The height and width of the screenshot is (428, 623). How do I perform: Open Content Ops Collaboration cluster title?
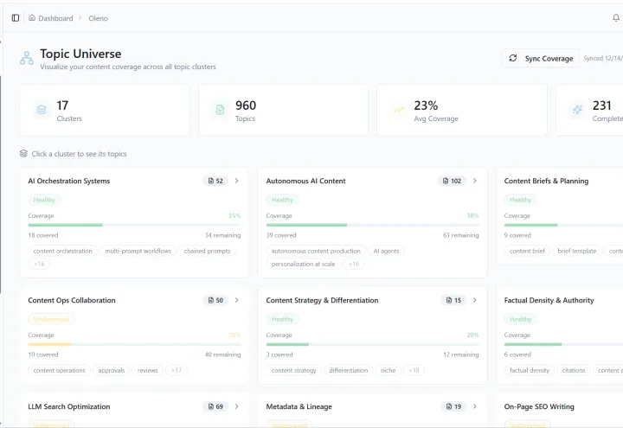pyautogui.click(x=72, y=300)
